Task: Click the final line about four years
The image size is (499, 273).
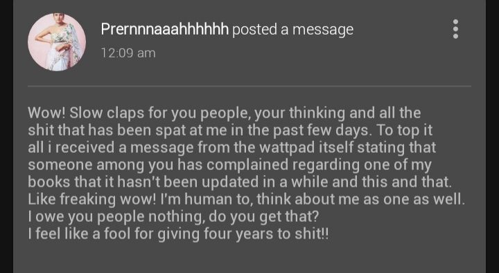Action: (178, 234)
